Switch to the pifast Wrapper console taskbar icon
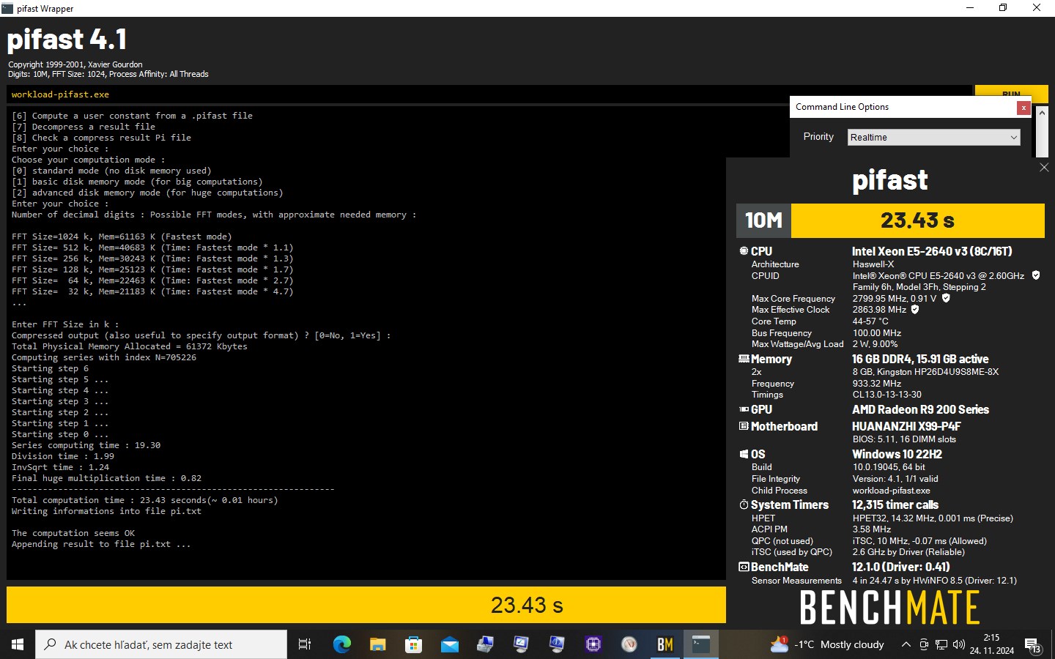 click(x=701, y=644)
